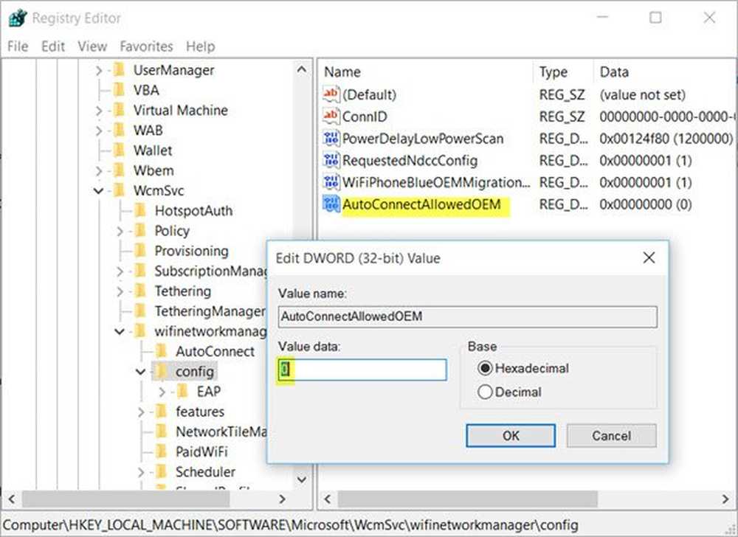Select the AutoConnectAllowedOEM value name
Image resolution: width=738 pixels, height=537 pixels.
coord(421,204)
